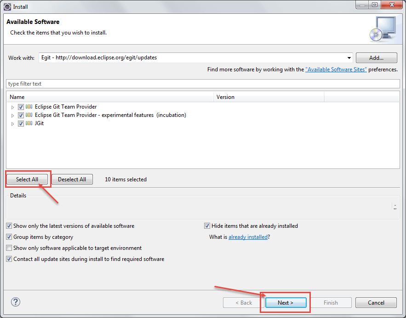
Task: Click the type filter text field
Action: click(202, 84)
